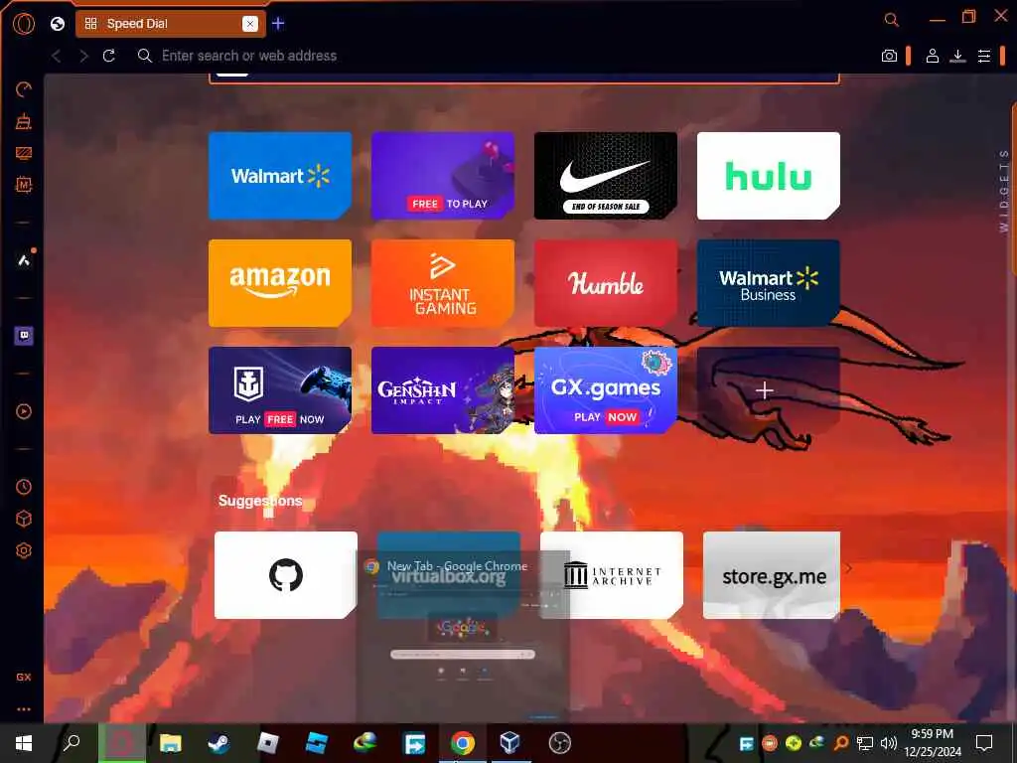Open the striped screen icon in sidebar
Viewport: 1017px width, 763px height.
(24, 153)
